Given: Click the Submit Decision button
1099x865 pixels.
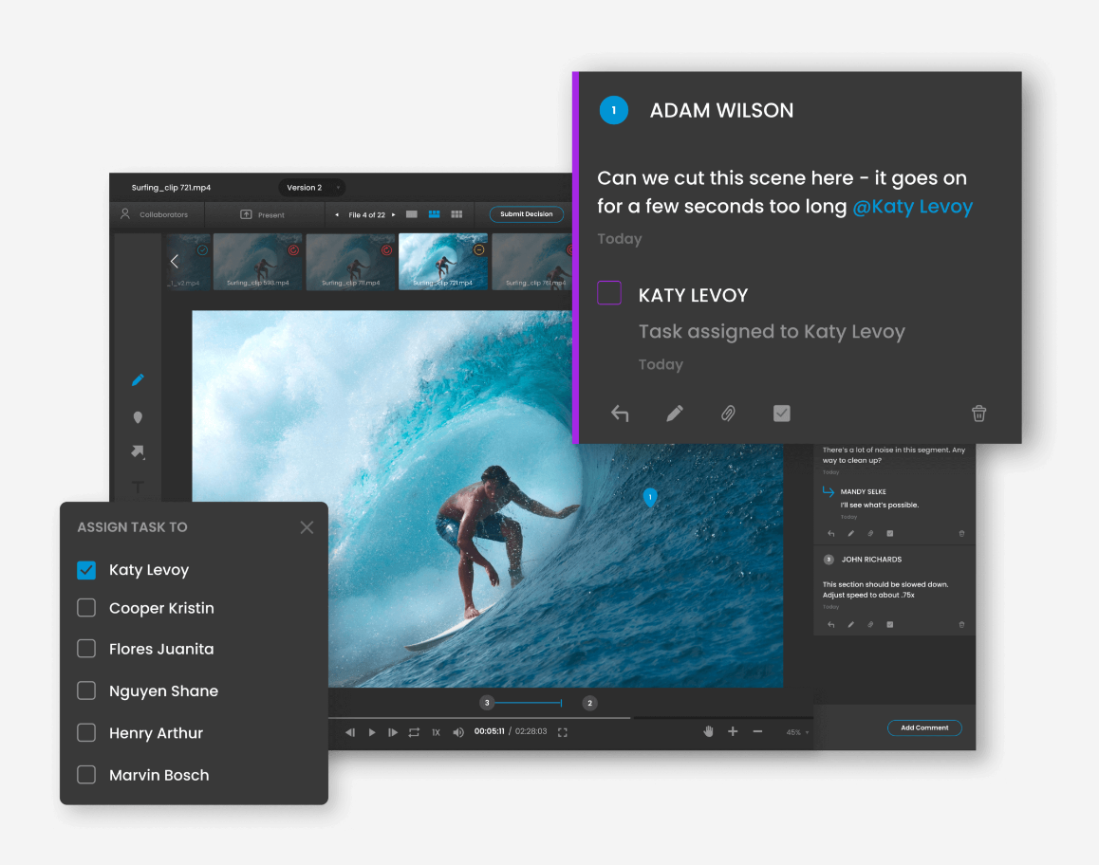Looking at the screenshot, I should (527, 214).
